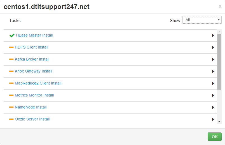Expand HBase Master Install task arrow
This screenshot has width=225, height=145.
coord(213,35)
